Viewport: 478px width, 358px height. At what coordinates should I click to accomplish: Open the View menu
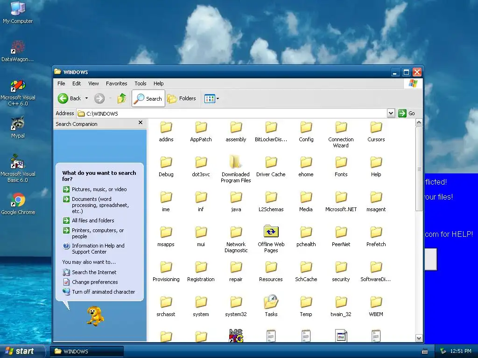click(x=93, y=83)
